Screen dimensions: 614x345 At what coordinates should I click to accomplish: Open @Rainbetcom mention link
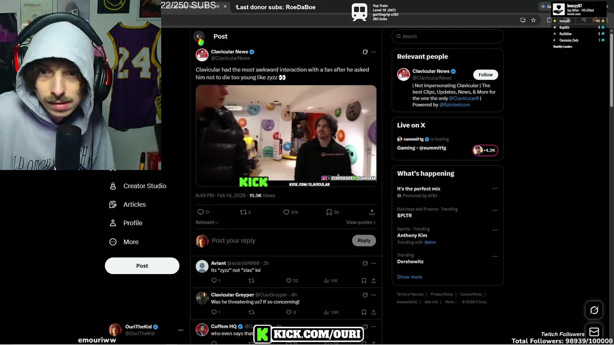[455, 105]
